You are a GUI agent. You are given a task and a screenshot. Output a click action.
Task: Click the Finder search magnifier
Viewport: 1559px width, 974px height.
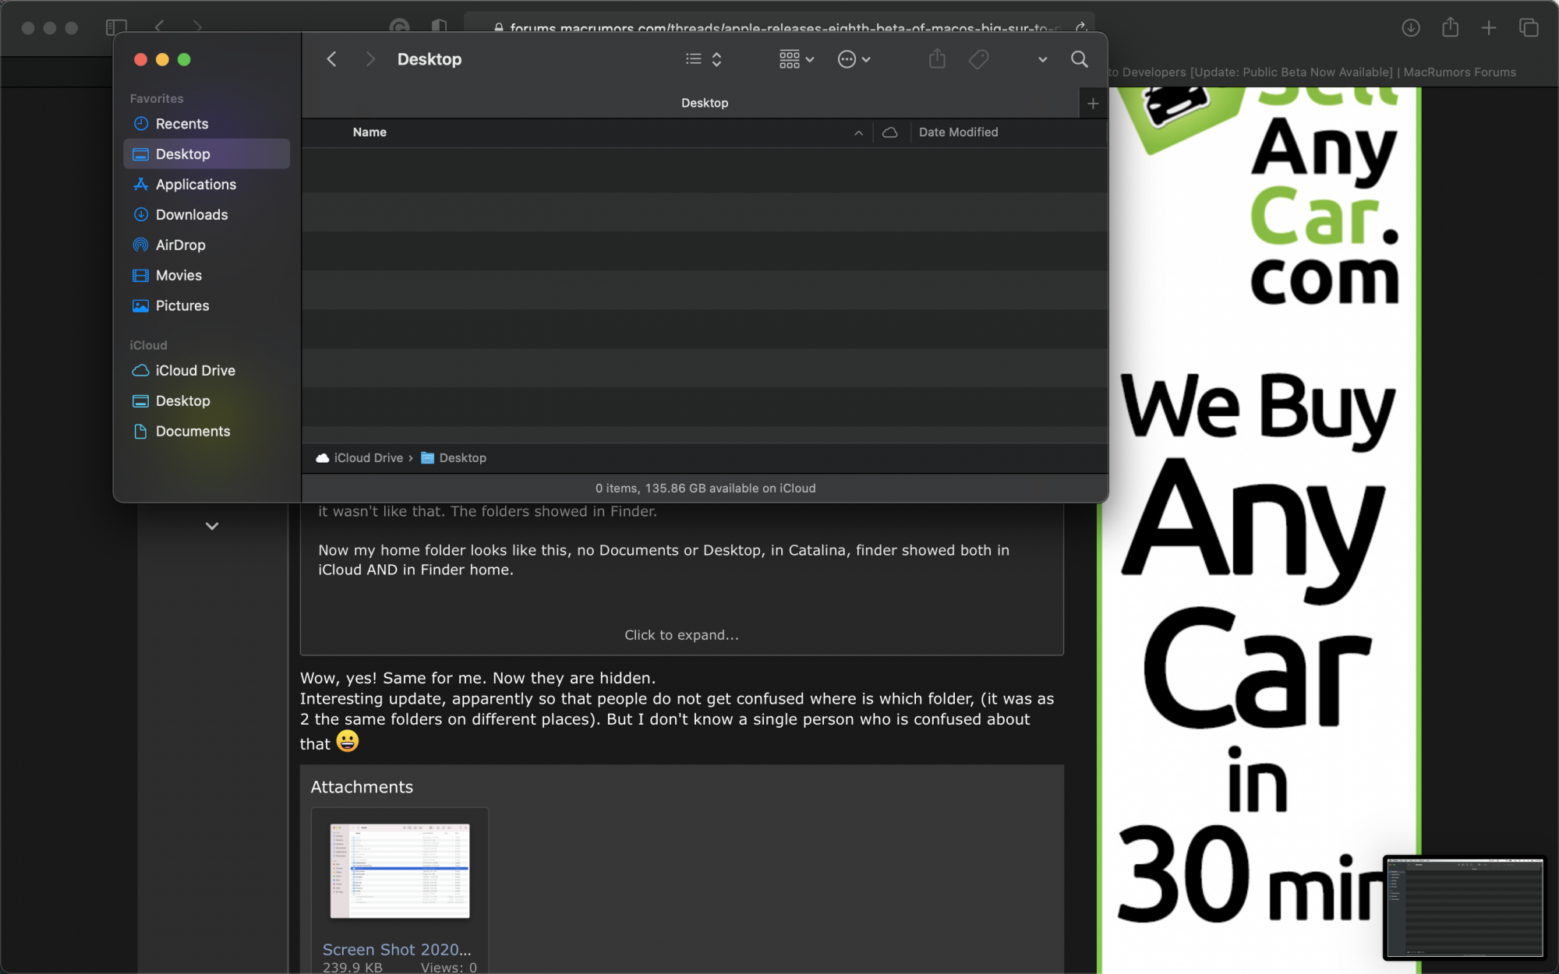pyautogui.click(x=1080, y=59)
